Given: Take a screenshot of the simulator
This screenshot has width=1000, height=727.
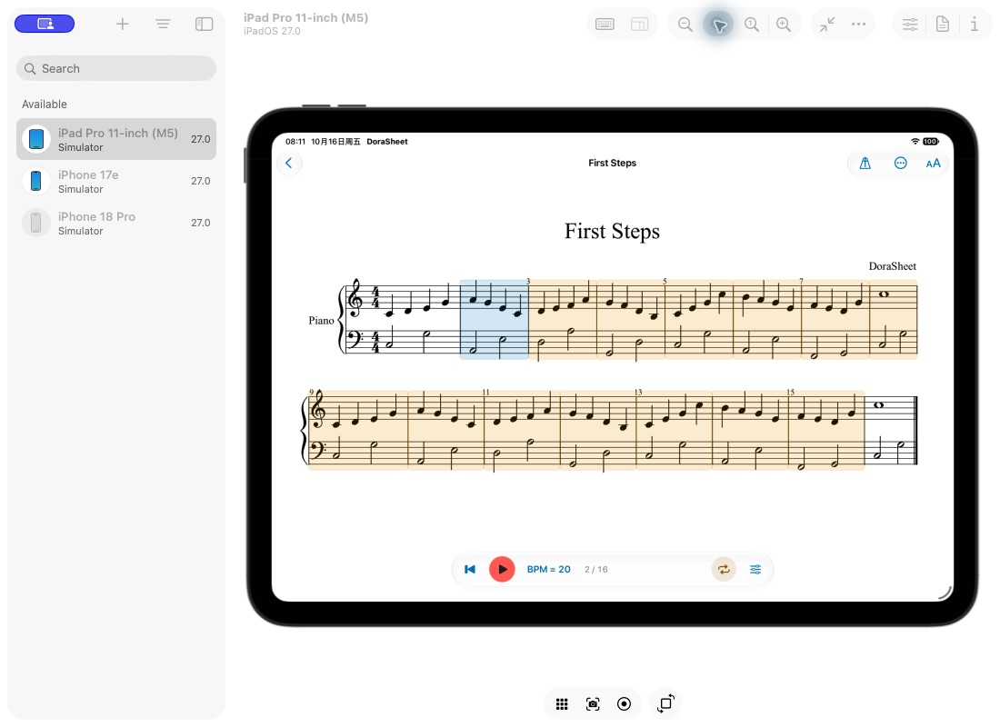Looking at the screenshot, I should [593, 704].
